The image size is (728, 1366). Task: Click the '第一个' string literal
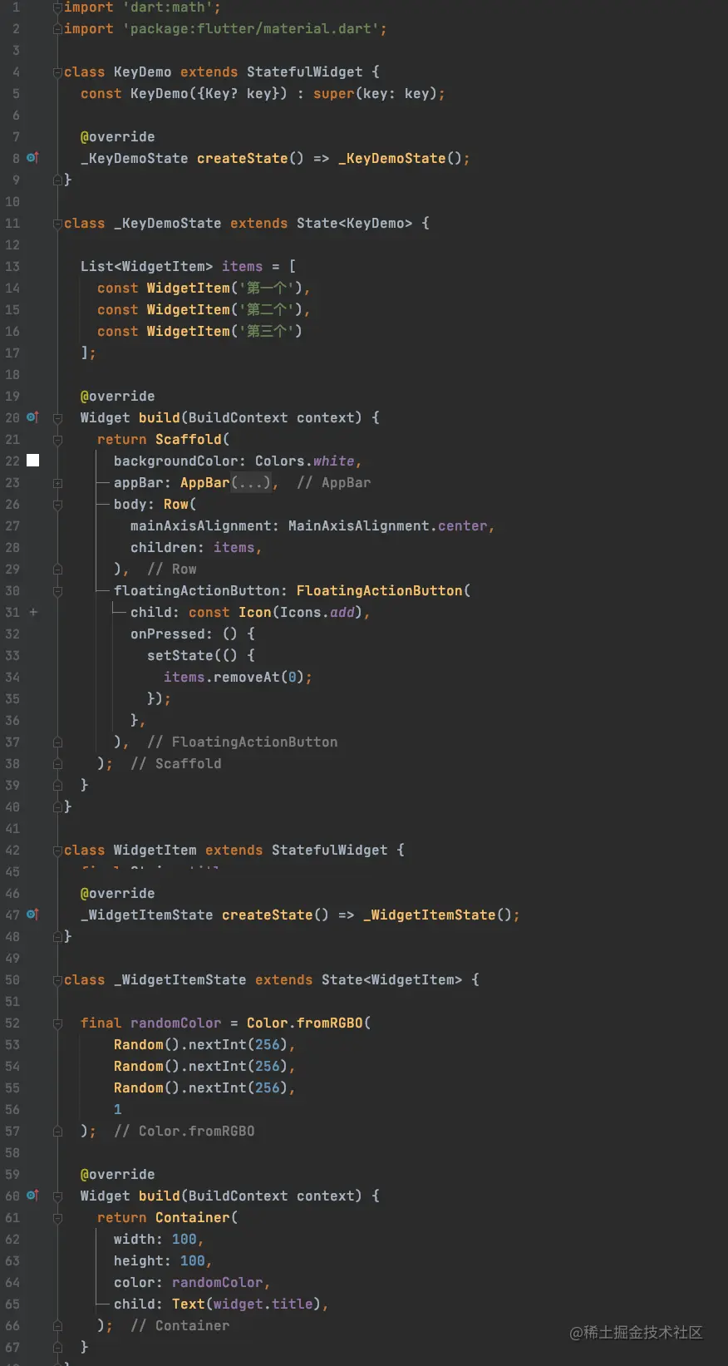pyautogui.click(x=267, y=288)
